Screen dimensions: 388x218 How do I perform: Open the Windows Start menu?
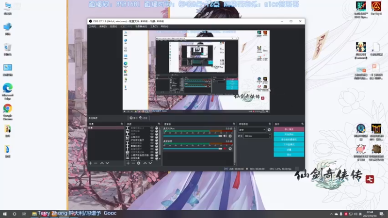(5, 214)
